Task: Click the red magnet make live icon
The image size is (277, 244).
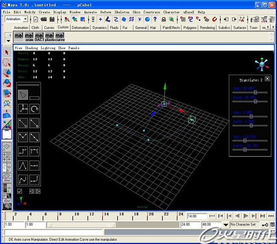Action: [x=214, y=19]
